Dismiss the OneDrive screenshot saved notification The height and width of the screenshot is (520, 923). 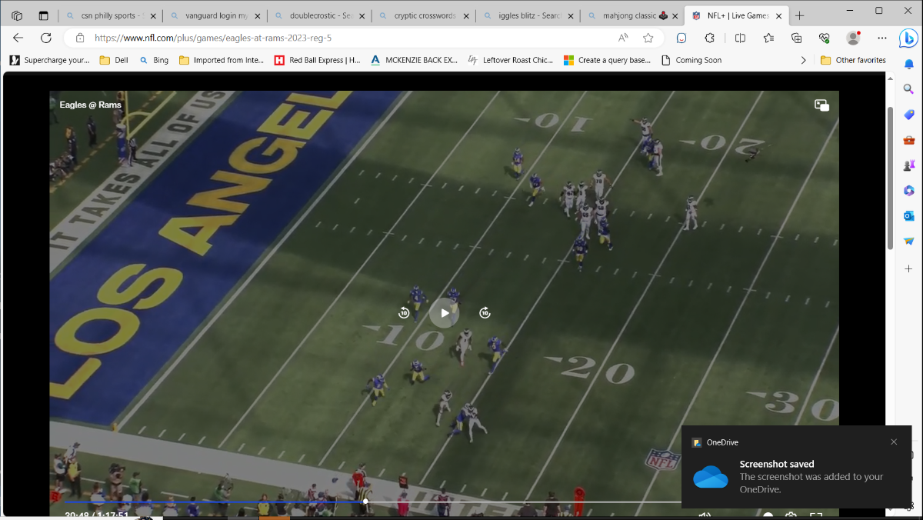click(x=894, y=442)
